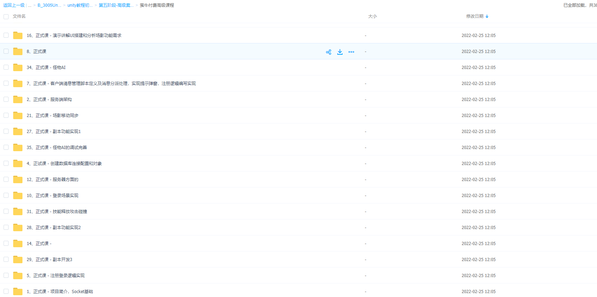Viewport: 597px width, 297px height.
Task: Open folder "31、正式课 - 技能释放攻击碰撞"
Action: click(57, 212)
